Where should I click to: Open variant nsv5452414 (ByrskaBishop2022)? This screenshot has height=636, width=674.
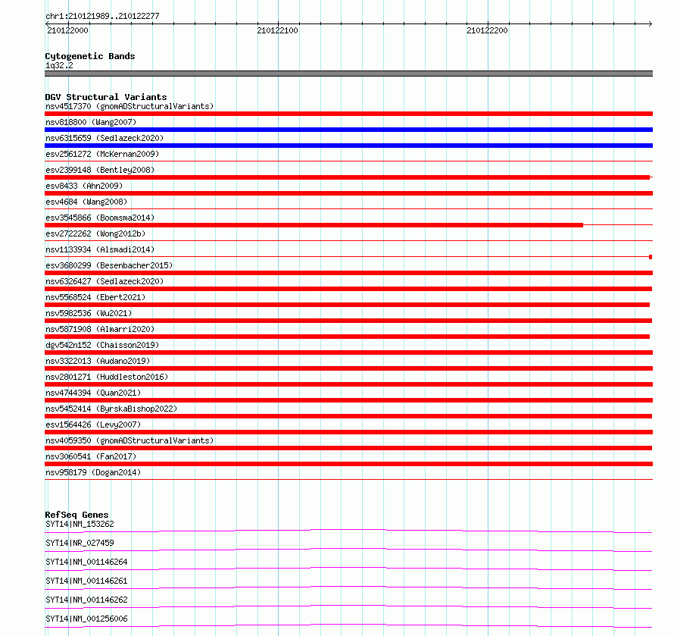(111, 409)
